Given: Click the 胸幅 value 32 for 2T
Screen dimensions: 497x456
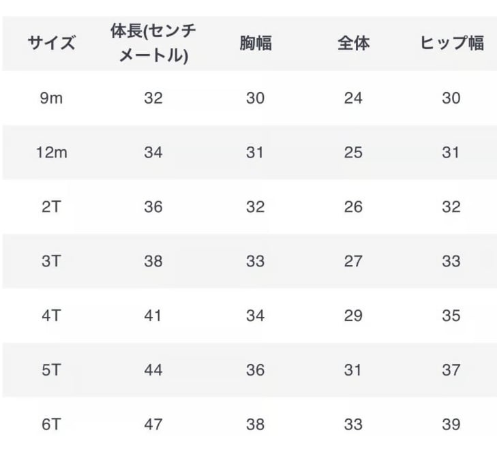Looking at the screenshot, I should coord(255,207).
